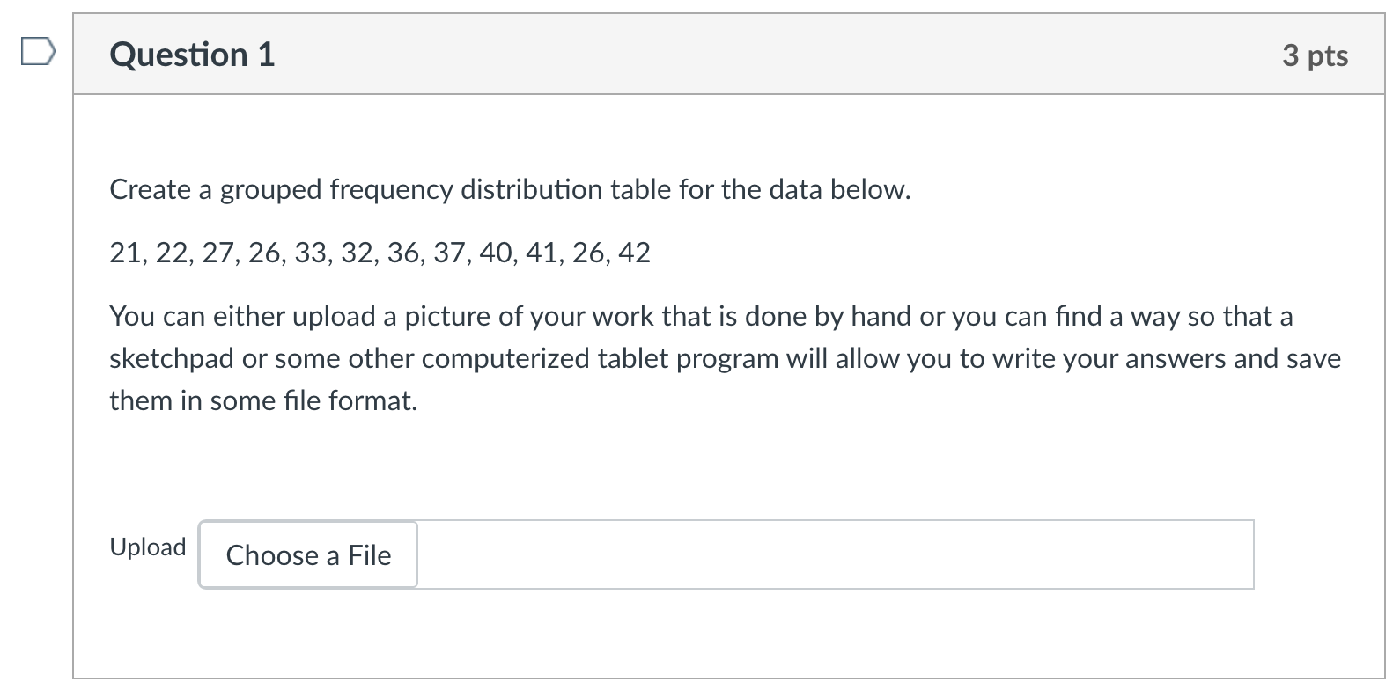Viewport: 1393px width, 690px height.
Task: Open the file picker for the upload
Action: tap(307, 555)
